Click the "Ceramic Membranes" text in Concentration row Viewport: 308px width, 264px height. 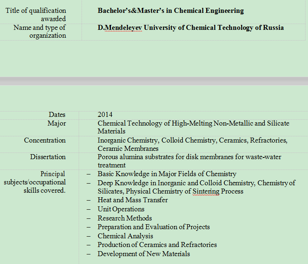click(x=128, y=148)
